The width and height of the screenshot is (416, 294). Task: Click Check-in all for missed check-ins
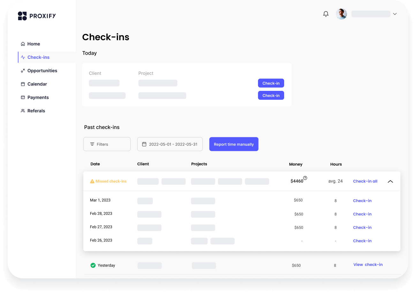[365, 181]
